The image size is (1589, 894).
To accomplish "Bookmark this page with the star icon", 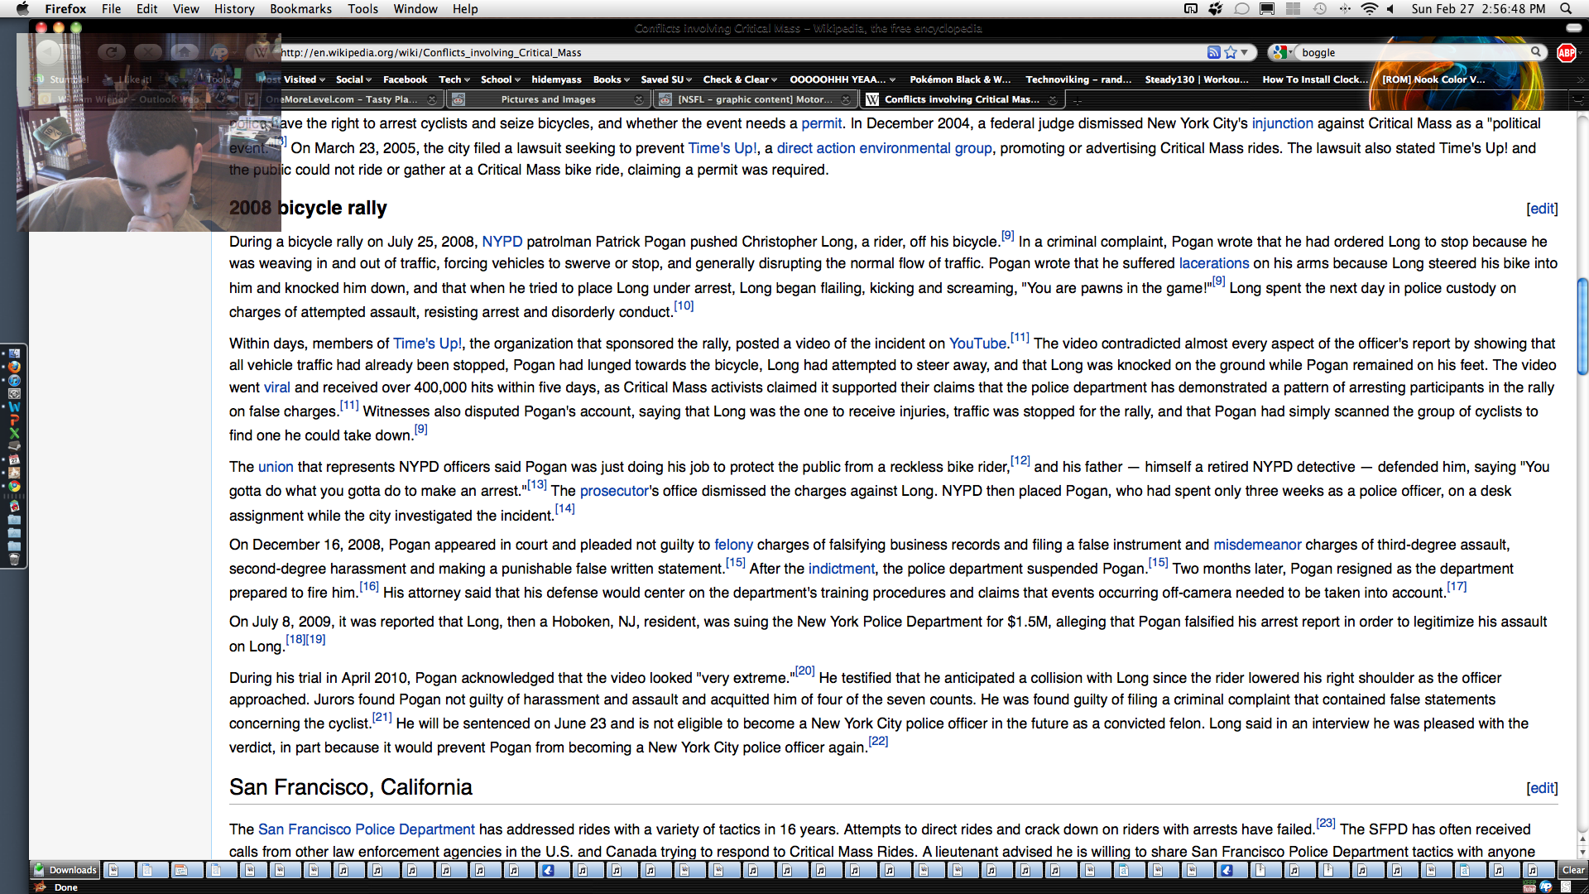I will pyautogui.click(x=1231, y=52).
